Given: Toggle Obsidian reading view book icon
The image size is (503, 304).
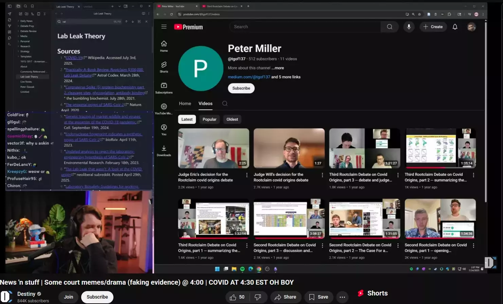Looking at the screenshot, I should tap(143, 14).
